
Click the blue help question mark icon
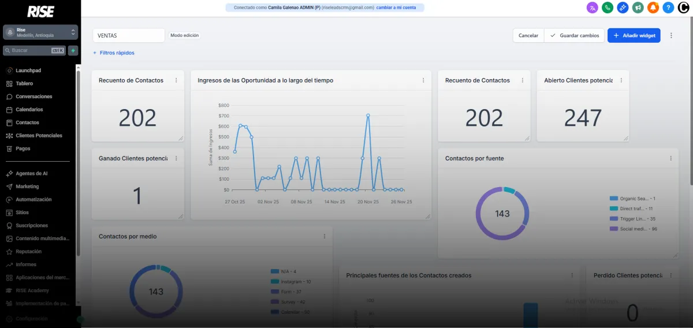coord(668,8)
